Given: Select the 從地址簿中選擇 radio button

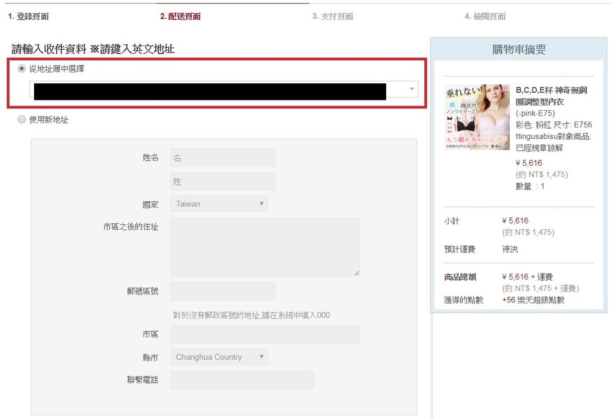Looking at the screenshot, I should [x=22, y=69].
